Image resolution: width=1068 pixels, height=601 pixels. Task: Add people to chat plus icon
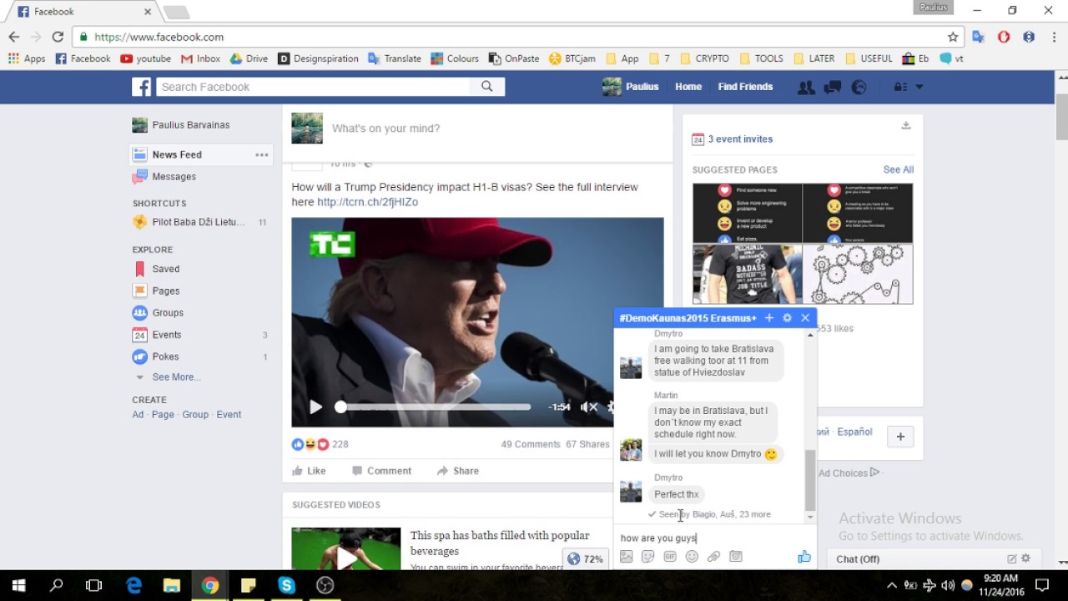click(769, 318)
